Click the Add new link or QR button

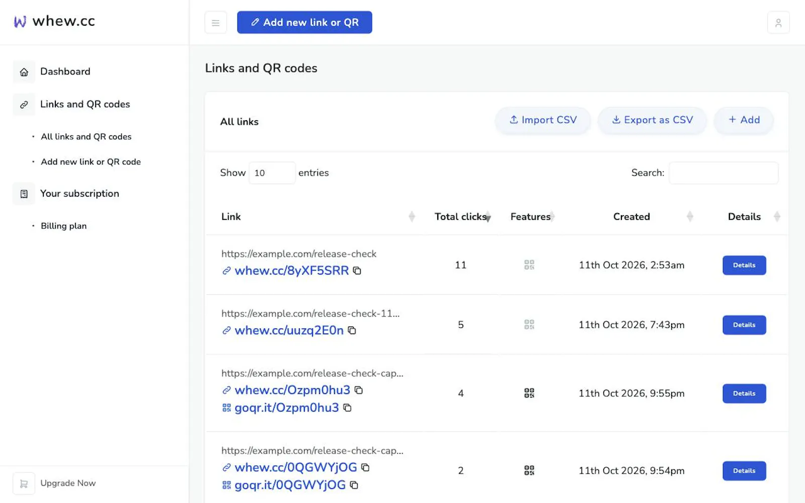[x=304, y=23]
